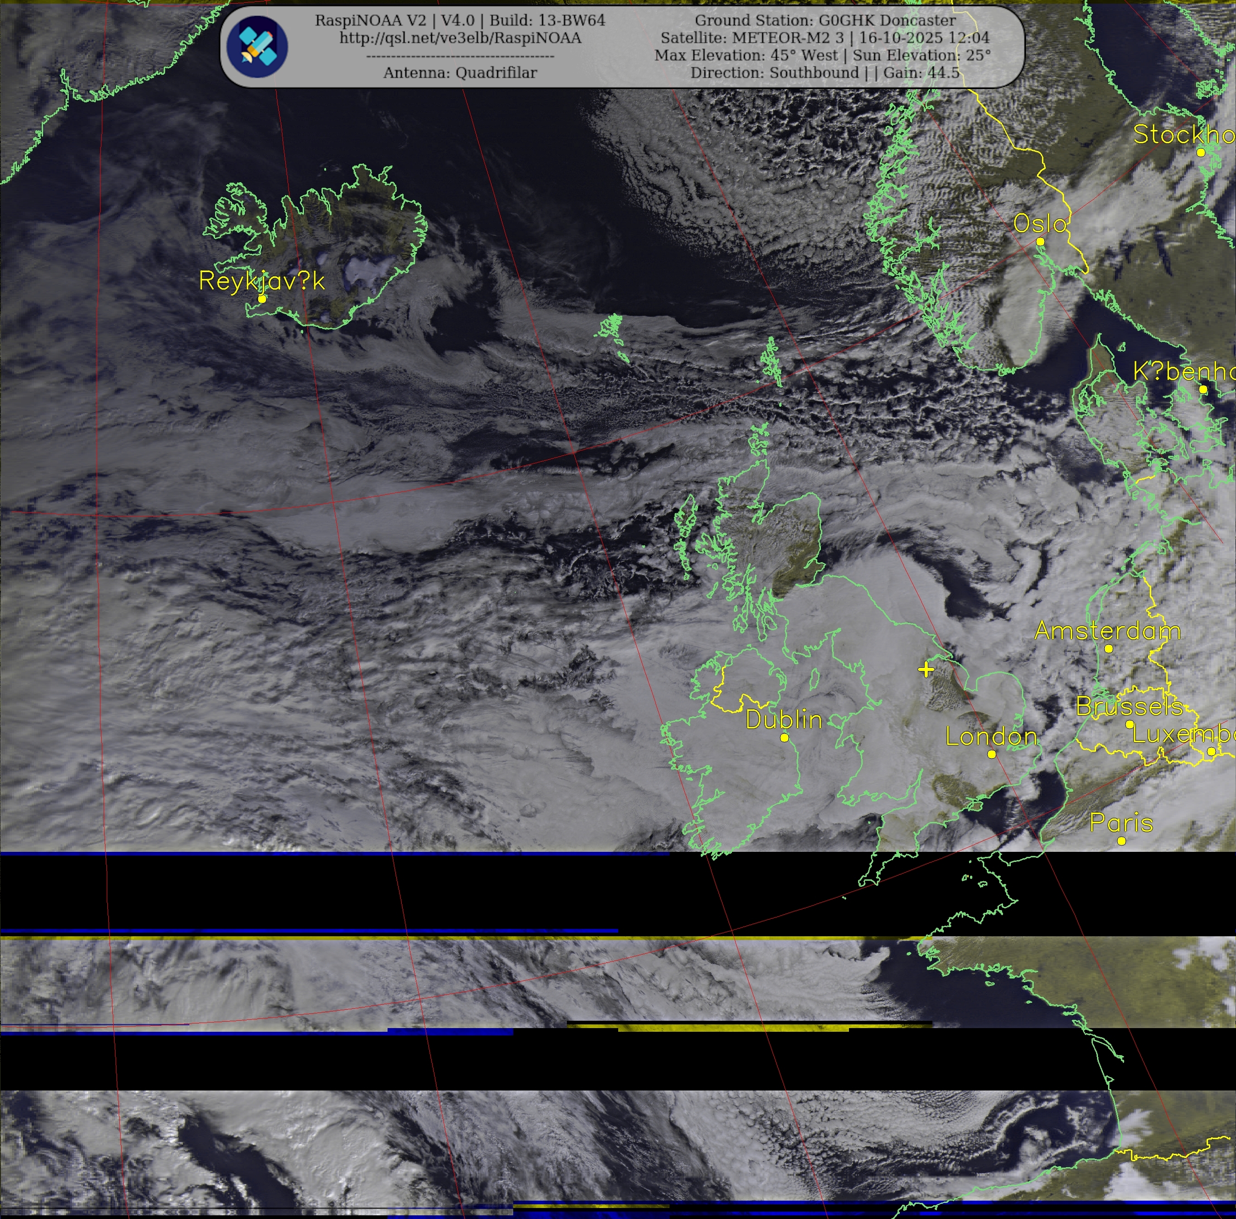Screen dimensions: 1236x1219
Task: Click the Ground Station G0GHK Doncaster text
Action: click(x=825, y=21)
